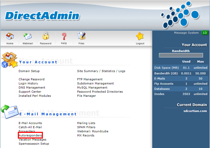Screen dimensions: 210x148
Task: Click the DirectAdmin logo banner
Action: tap(42, 16)
